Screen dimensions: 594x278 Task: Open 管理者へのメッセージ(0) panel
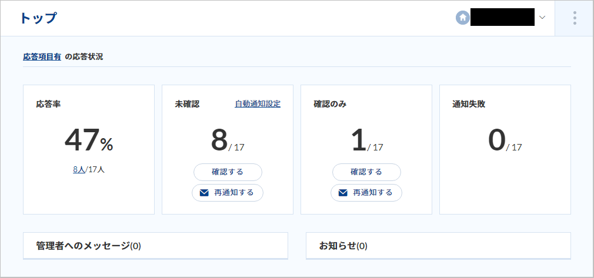(155, 246)
